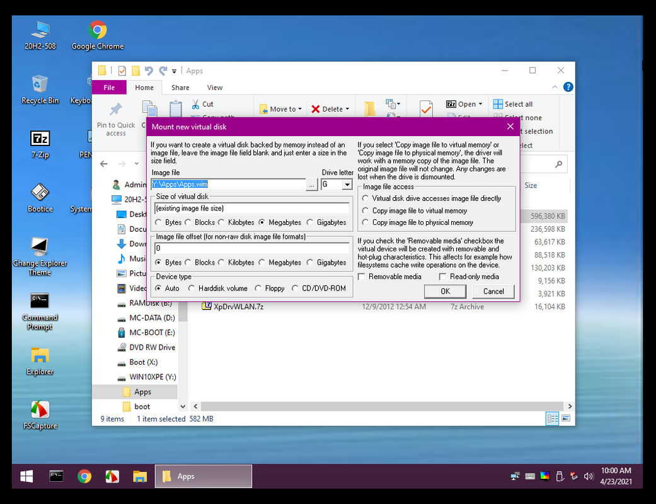Select Gigabytes for virtual disk size
The height and width of the screenshot is (504, 656).
tap(326, 222)
